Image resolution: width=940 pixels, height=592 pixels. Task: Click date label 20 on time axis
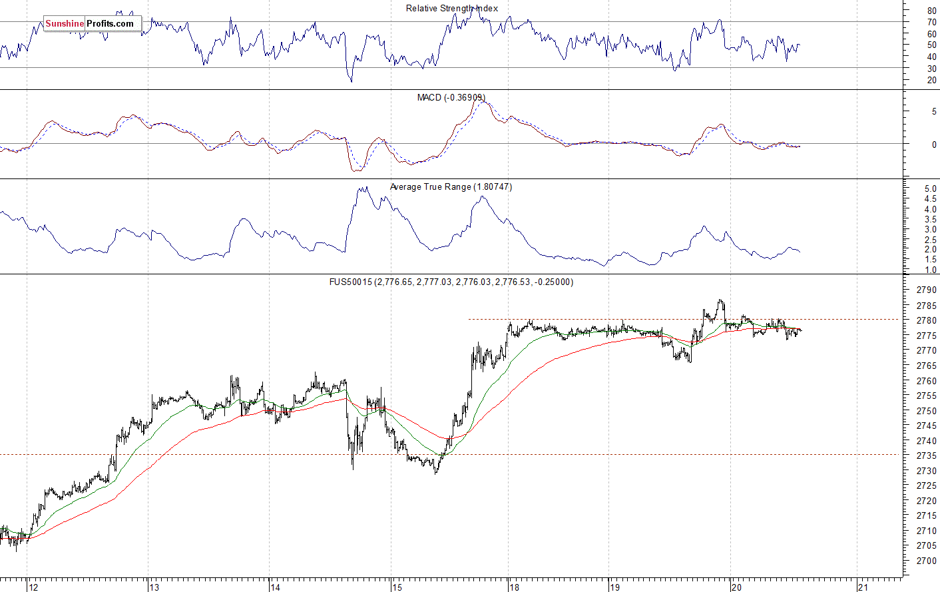tap(736, 587)
